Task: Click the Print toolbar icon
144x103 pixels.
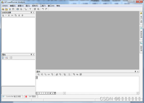Action: pyautogui.click(x=18, y=9)
